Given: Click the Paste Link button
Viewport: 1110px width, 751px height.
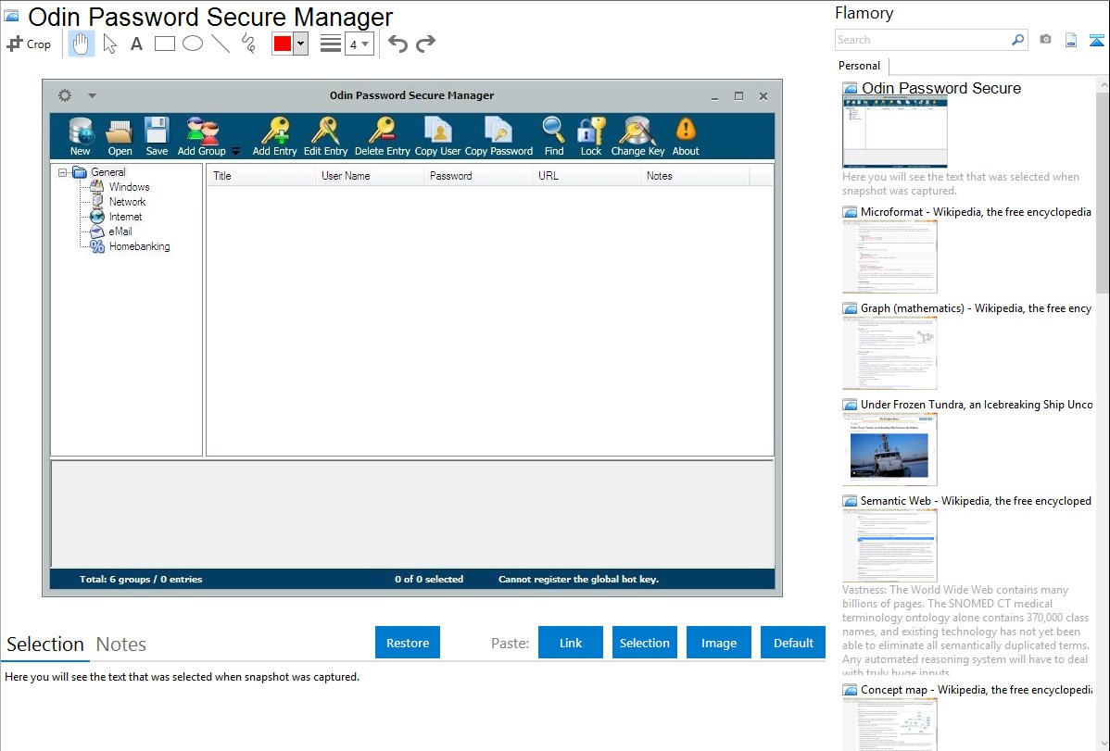Looking at the screenshot, I should tap(571, 643).
